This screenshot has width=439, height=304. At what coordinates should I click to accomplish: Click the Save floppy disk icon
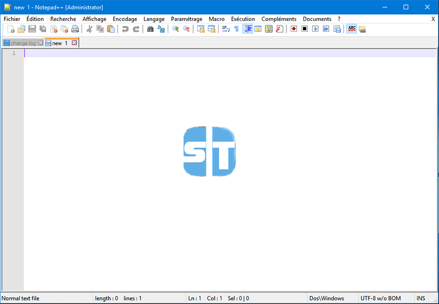32,29
